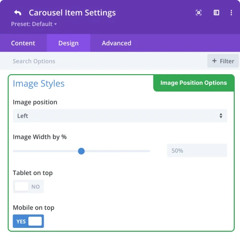Disable the Mobile on top toggle
The image size is (240, 238).
click(28, 221)
